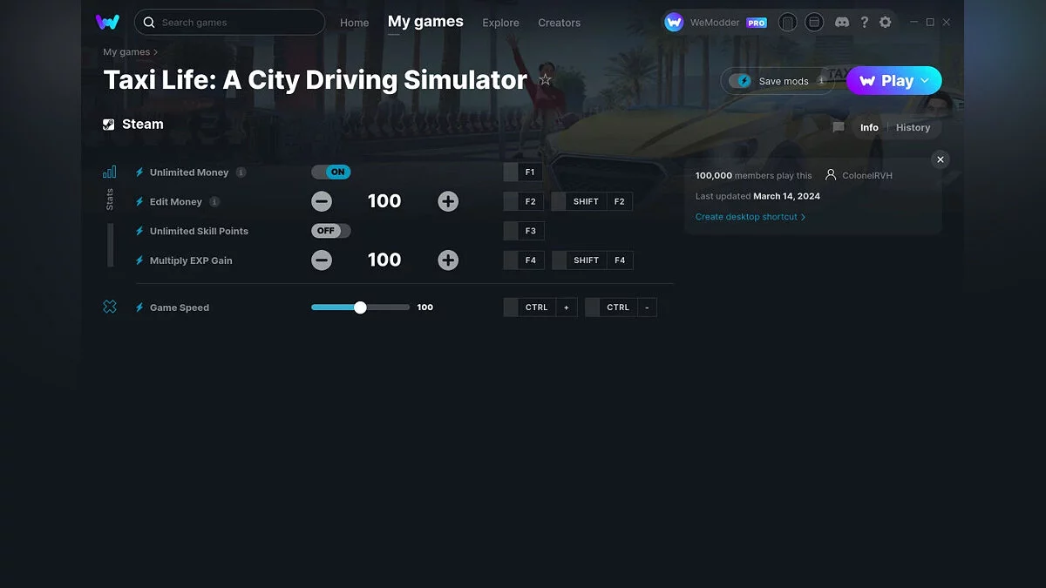Select the Info tab
1046x588 pixels.
(869, 127)
